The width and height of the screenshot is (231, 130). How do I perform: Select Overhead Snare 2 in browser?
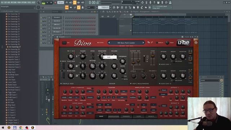[14, 90]
